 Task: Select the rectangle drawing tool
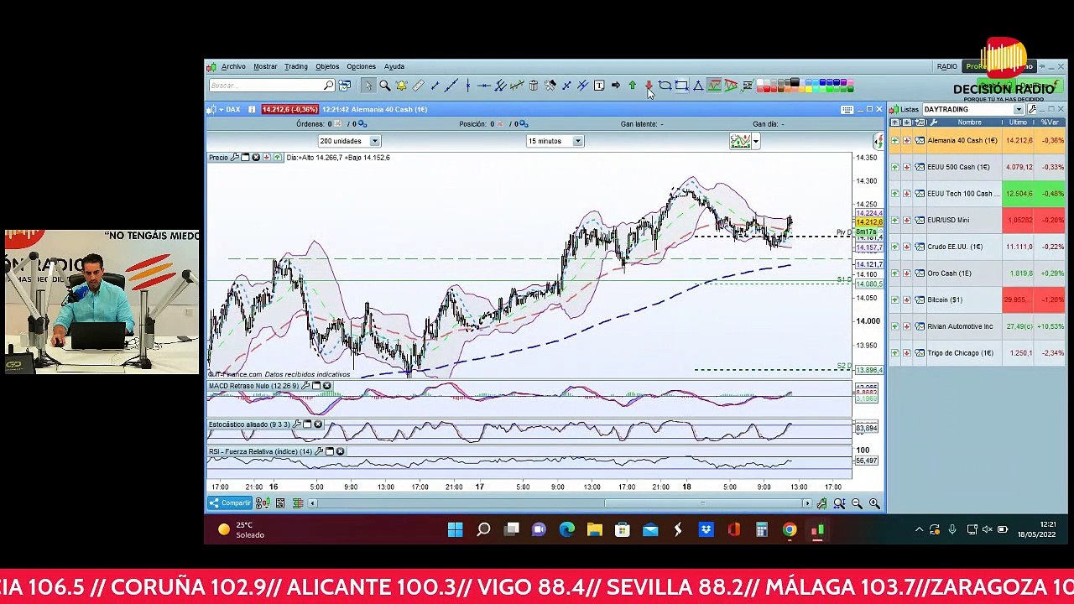click(681, 86)
